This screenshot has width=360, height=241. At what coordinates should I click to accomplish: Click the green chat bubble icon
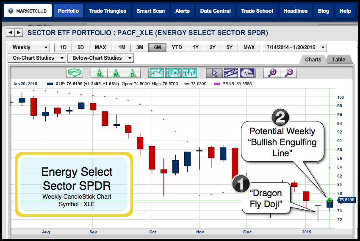pyautogui.click(x=75, y=72)
